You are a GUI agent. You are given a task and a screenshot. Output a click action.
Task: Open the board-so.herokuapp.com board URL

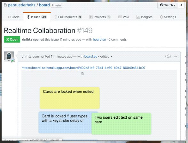83,68
